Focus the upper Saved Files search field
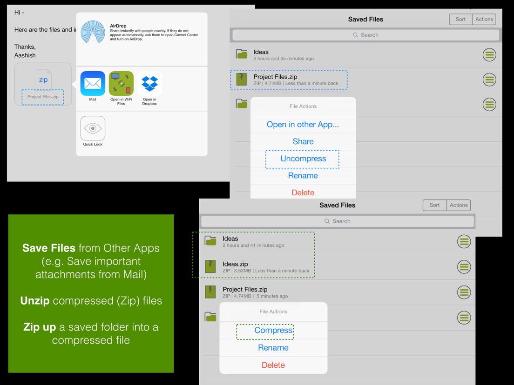Image resolution: width=514 pixels, height=385 pixels. [365, 35]
